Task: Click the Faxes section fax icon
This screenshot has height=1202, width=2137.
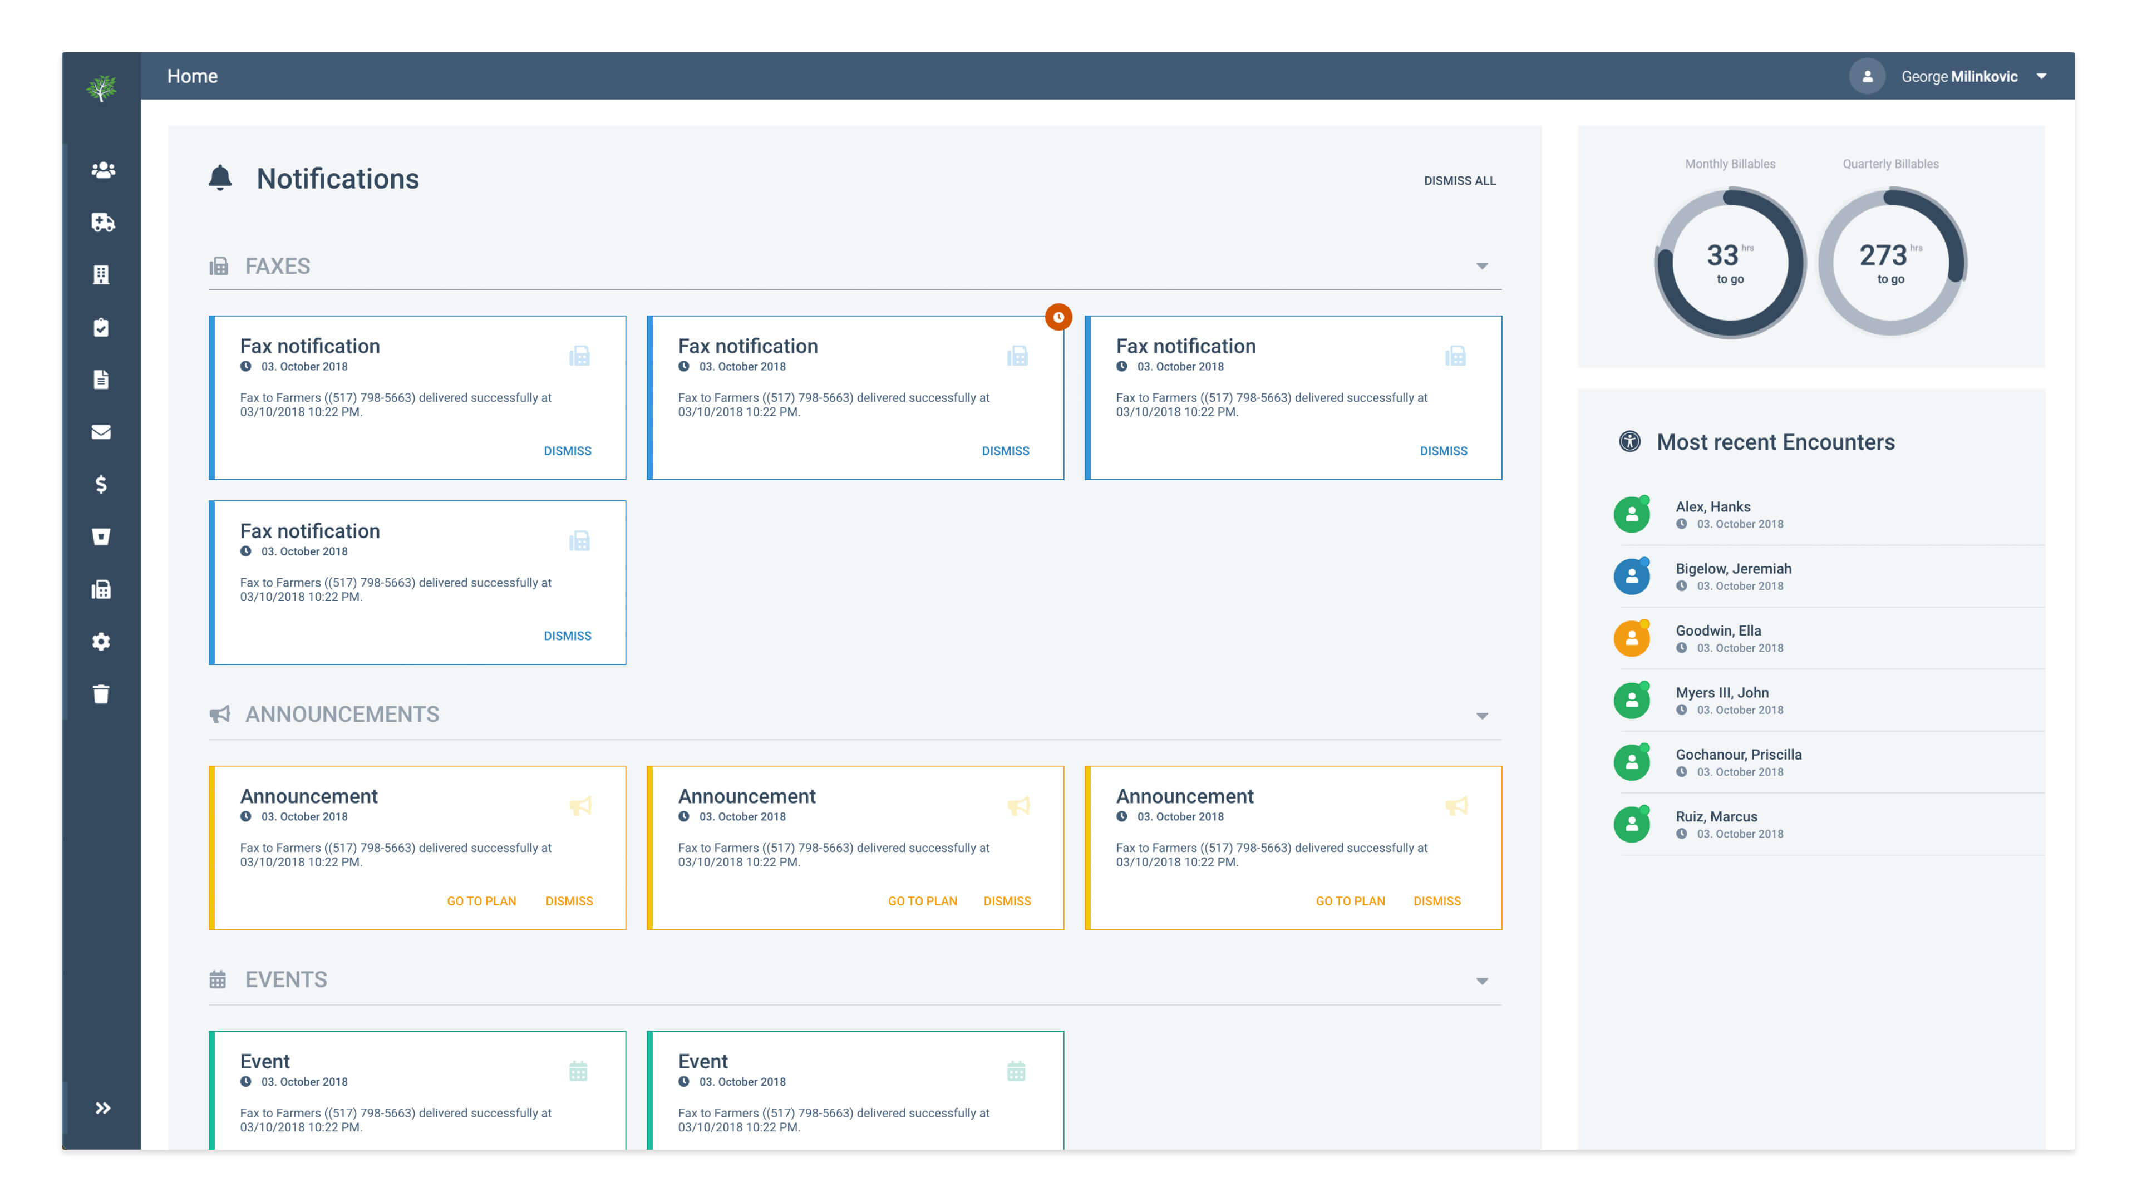Action: click(219, 267)
